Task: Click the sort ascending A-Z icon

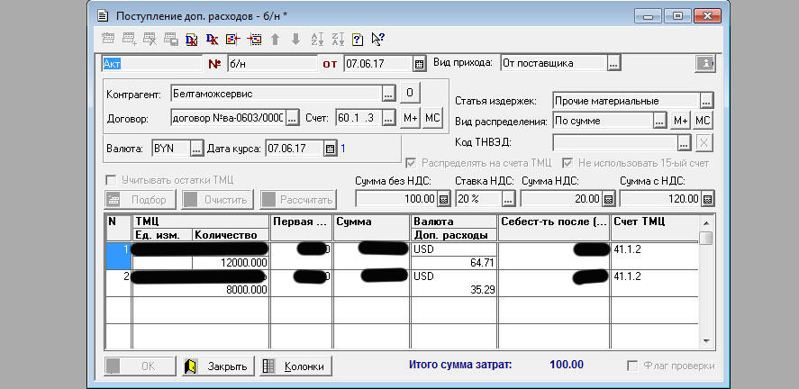Action: (x=316, y=40)
